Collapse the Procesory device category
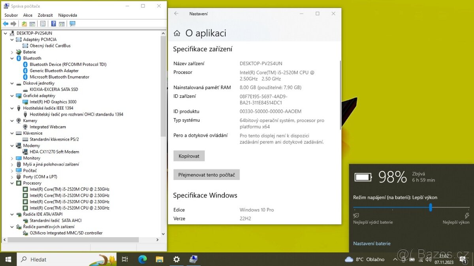The height and width of the screenshot is (266, 474). [12, 183]
